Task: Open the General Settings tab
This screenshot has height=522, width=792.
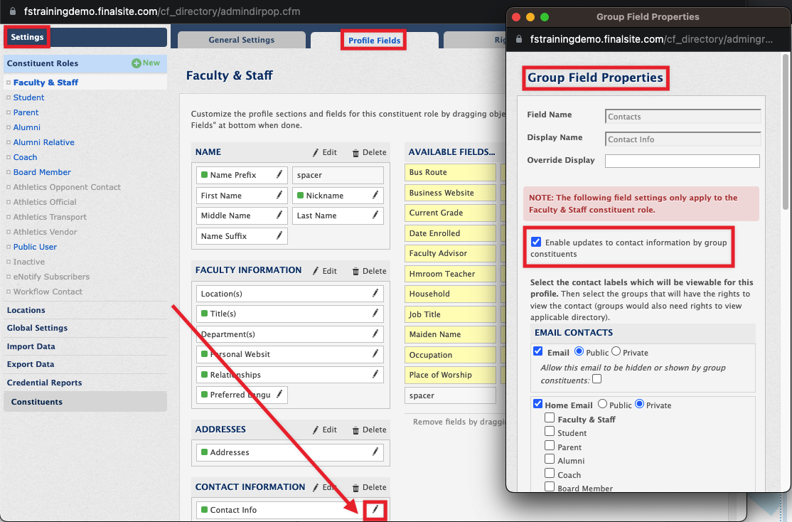Action: click(242, 40)
